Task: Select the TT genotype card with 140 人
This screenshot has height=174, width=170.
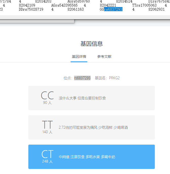Action: point(92,127)
